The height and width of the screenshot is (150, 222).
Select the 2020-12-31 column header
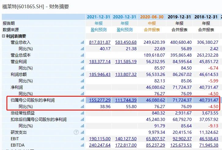pos(124,17)
